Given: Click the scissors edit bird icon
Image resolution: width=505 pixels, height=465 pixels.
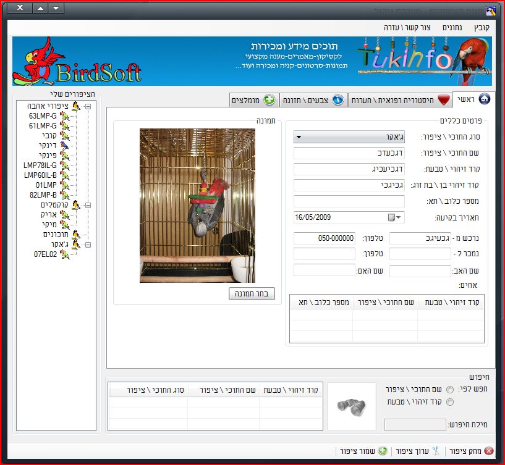Looking at the screenshot, I should click(x=435, y=451).
